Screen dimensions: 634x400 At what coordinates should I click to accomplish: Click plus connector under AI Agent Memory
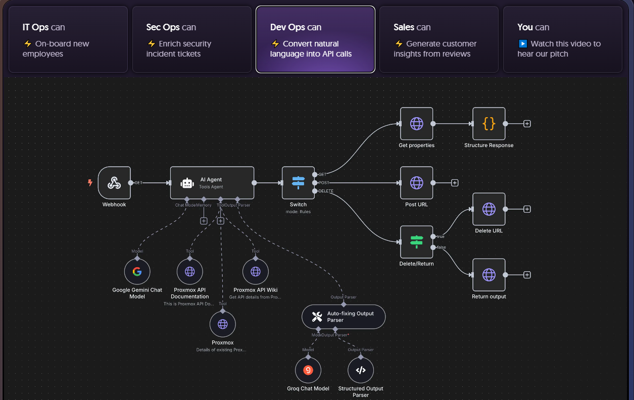click(204, 221)
